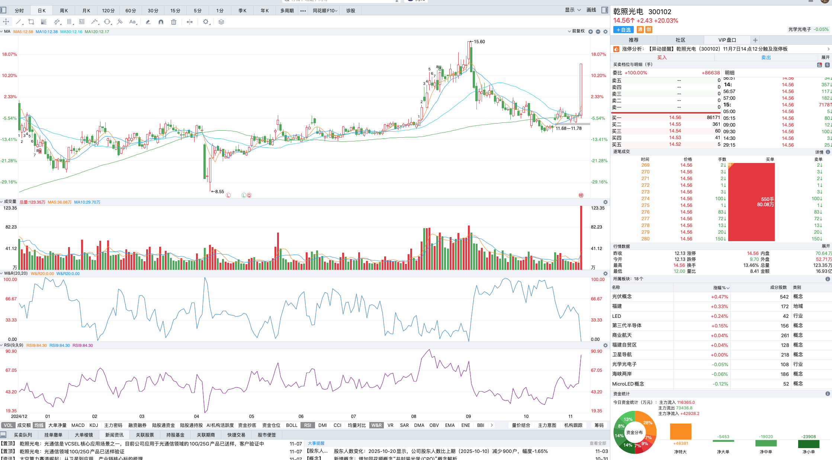Toggle the W&R indicator button

click(x=376, y=425)
